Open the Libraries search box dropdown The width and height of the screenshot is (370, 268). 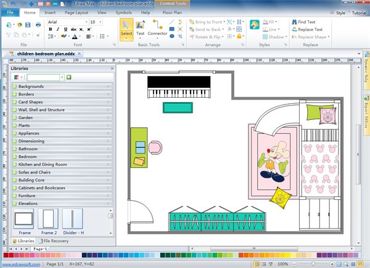click(x=62, y=77)
